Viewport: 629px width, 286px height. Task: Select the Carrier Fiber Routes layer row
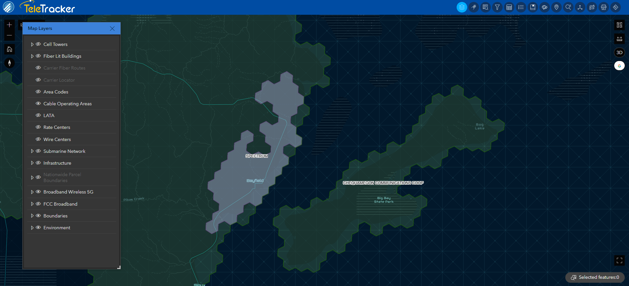click(72, 68)
